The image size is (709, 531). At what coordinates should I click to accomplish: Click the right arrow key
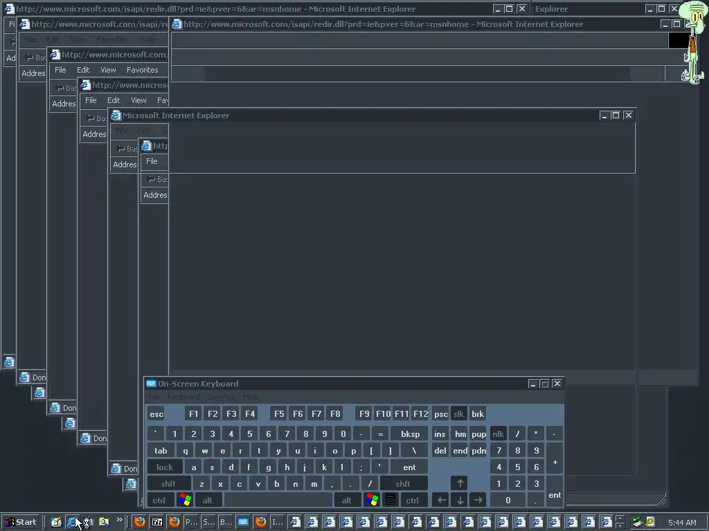478,500
